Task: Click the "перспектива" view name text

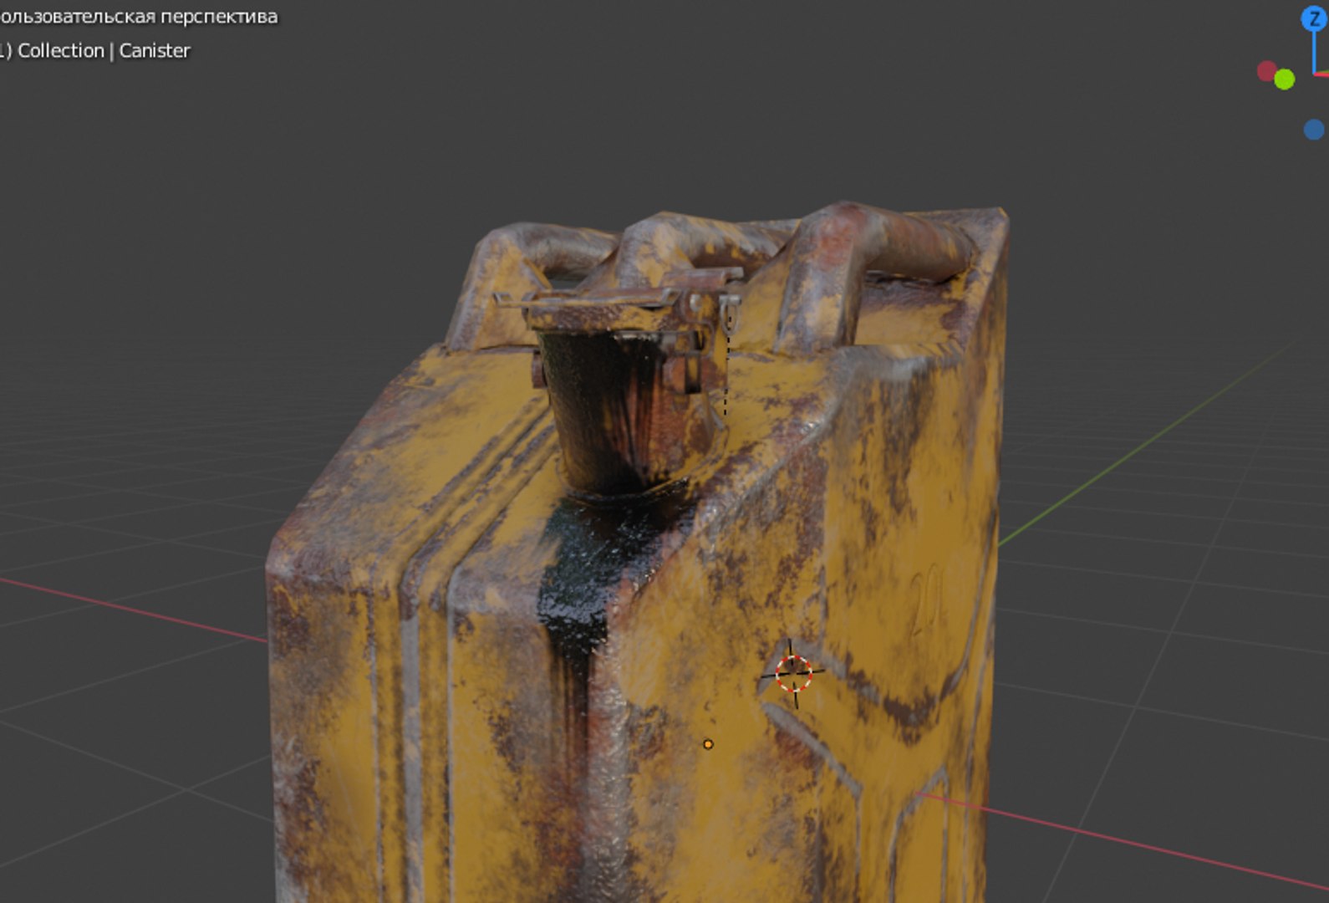Action: click(x=220, y=17)
